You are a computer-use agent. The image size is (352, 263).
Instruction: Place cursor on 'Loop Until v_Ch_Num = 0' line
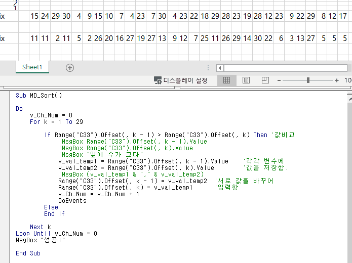[56, 234]
